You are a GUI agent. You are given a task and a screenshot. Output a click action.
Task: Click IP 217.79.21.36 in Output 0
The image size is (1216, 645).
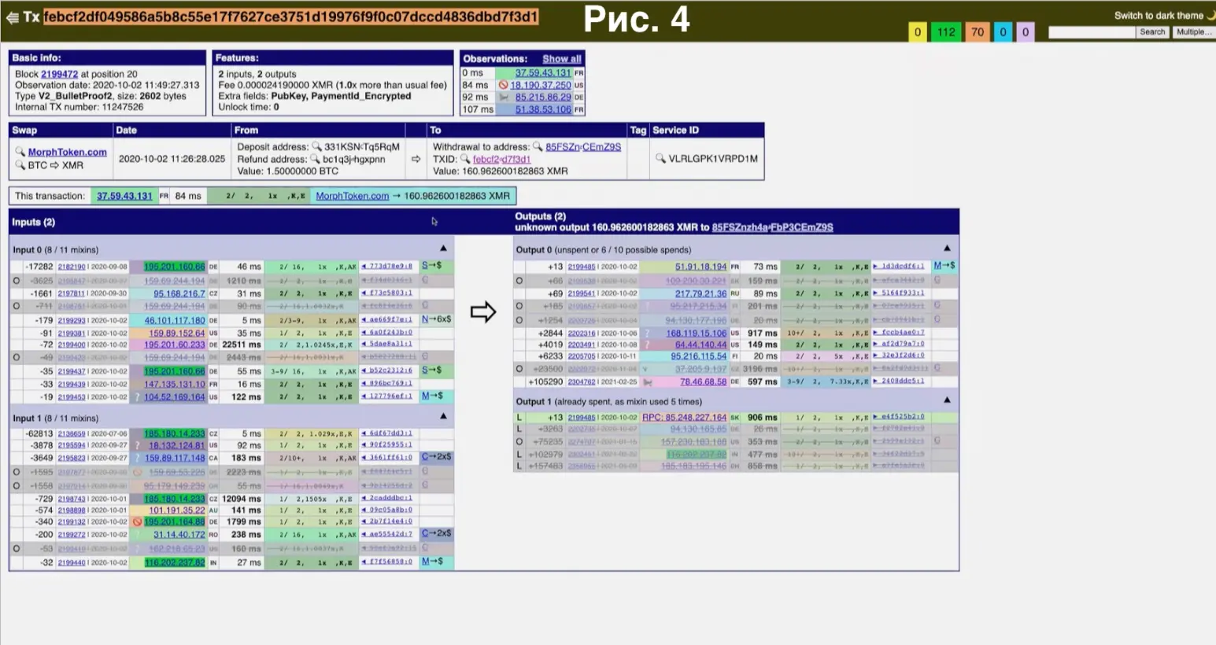[x=700, y=293]
